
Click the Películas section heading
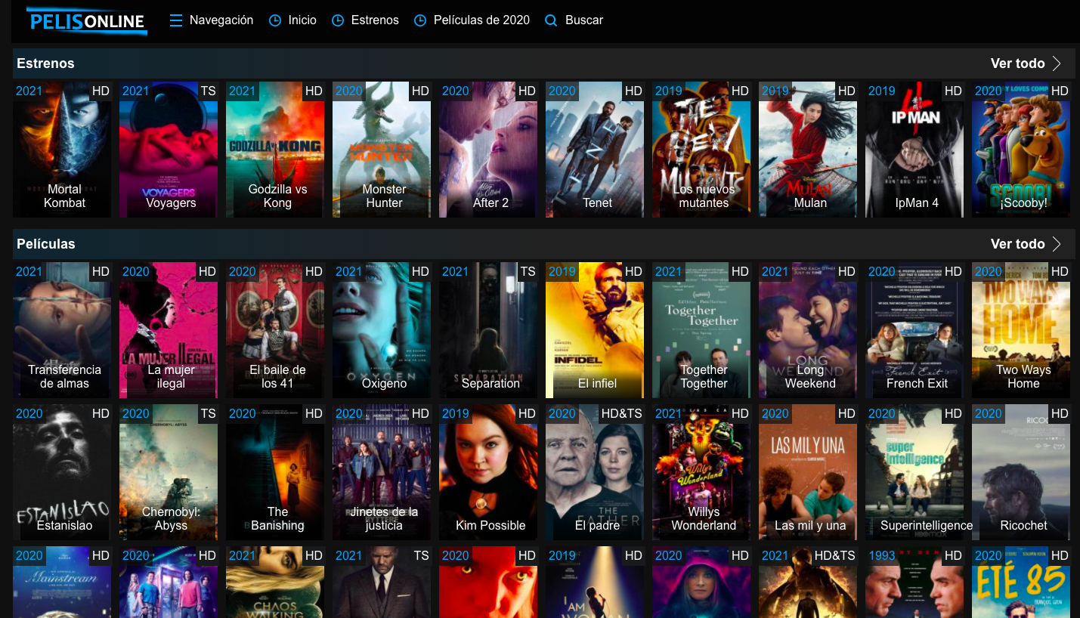point(46,244)
